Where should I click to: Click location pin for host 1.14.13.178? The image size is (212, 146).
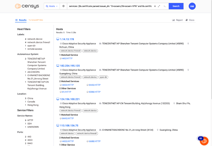188,44
